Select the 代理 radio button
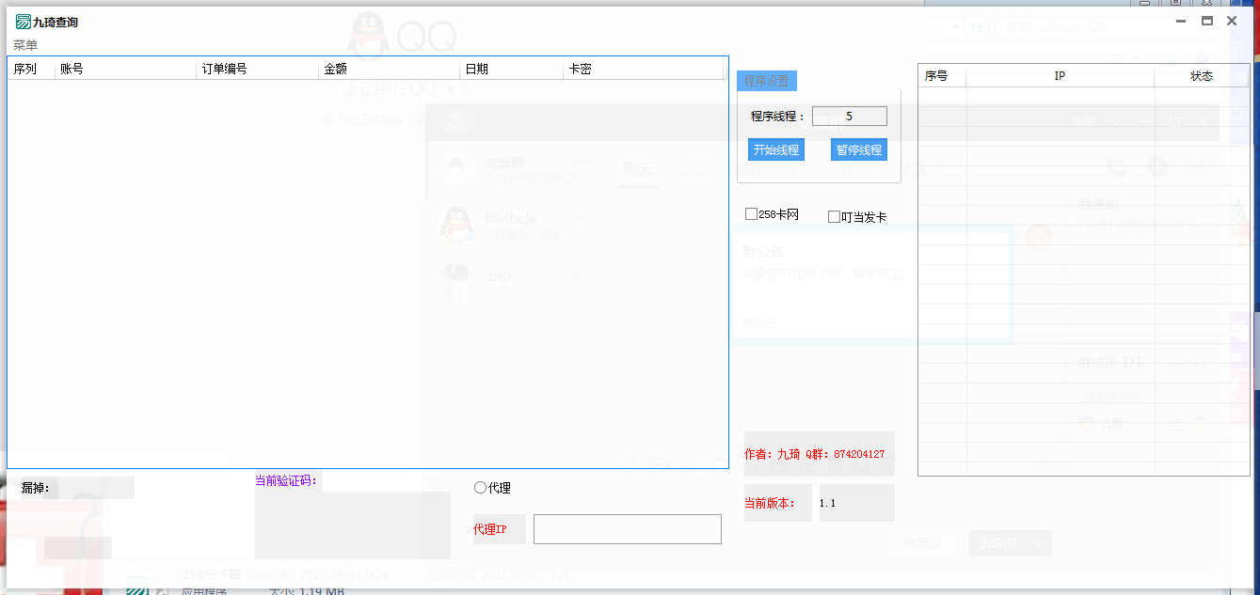 pyautogui.click(x=480, y=487)
